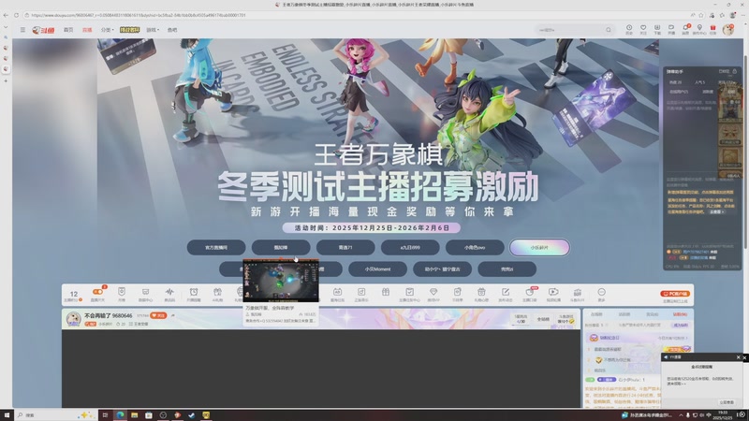The height and width of the screenshot is (421, 749).
Task: Click the favorite star in address bar
Action: click(701, 15)
